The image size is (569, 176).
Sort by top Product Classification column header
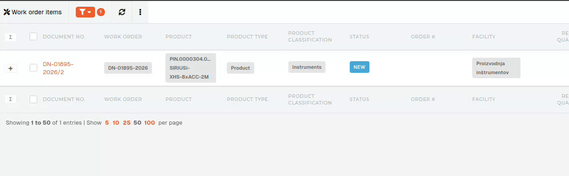(310, 37)
